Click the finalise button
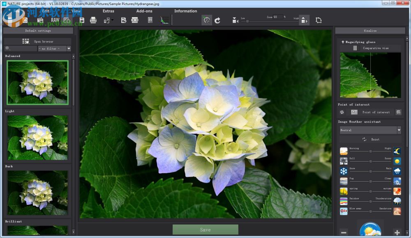Viewport: 411px width, 238px height. [370, 31]
